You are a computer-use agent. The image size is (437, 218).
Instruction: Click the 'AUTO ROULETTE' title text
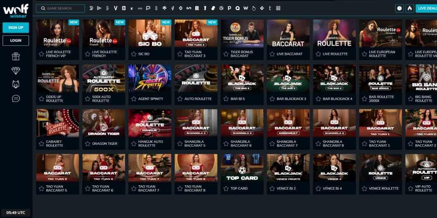pos(198,99)
